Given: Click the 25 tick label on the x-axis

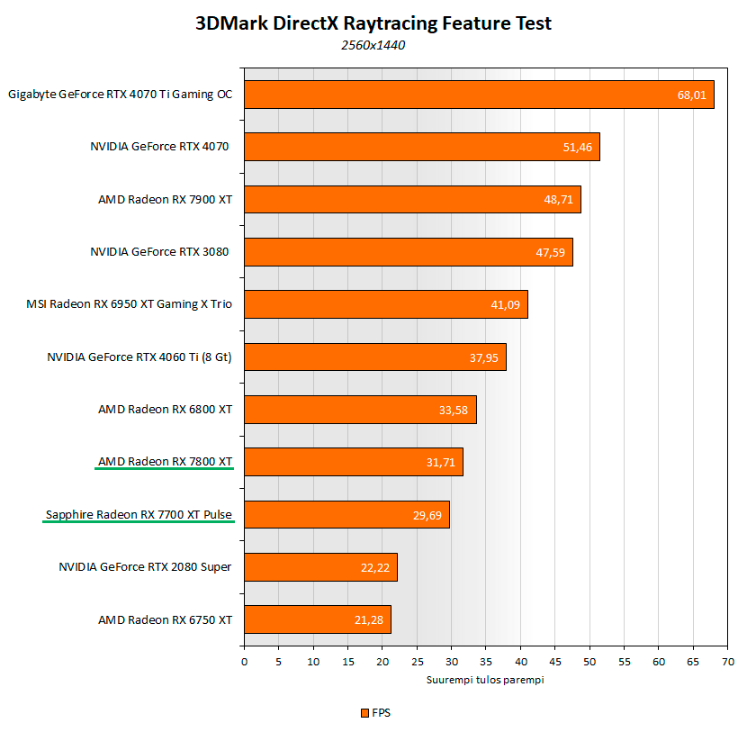Looking at the screenshot, I should [x=418, y=662].
